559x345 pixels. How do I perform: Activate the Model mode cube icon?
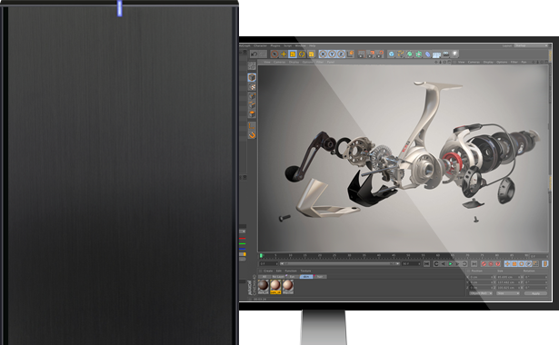(x=252, y=77)
